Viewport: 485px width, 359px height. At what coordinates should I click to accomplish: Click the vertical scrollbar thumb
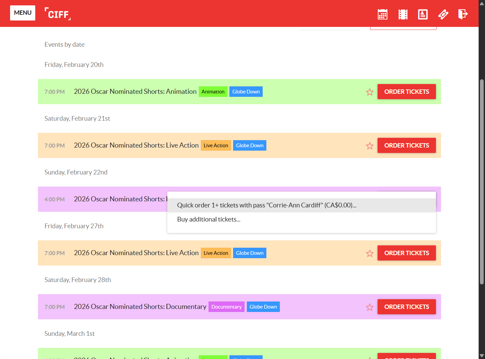[482, 182]
